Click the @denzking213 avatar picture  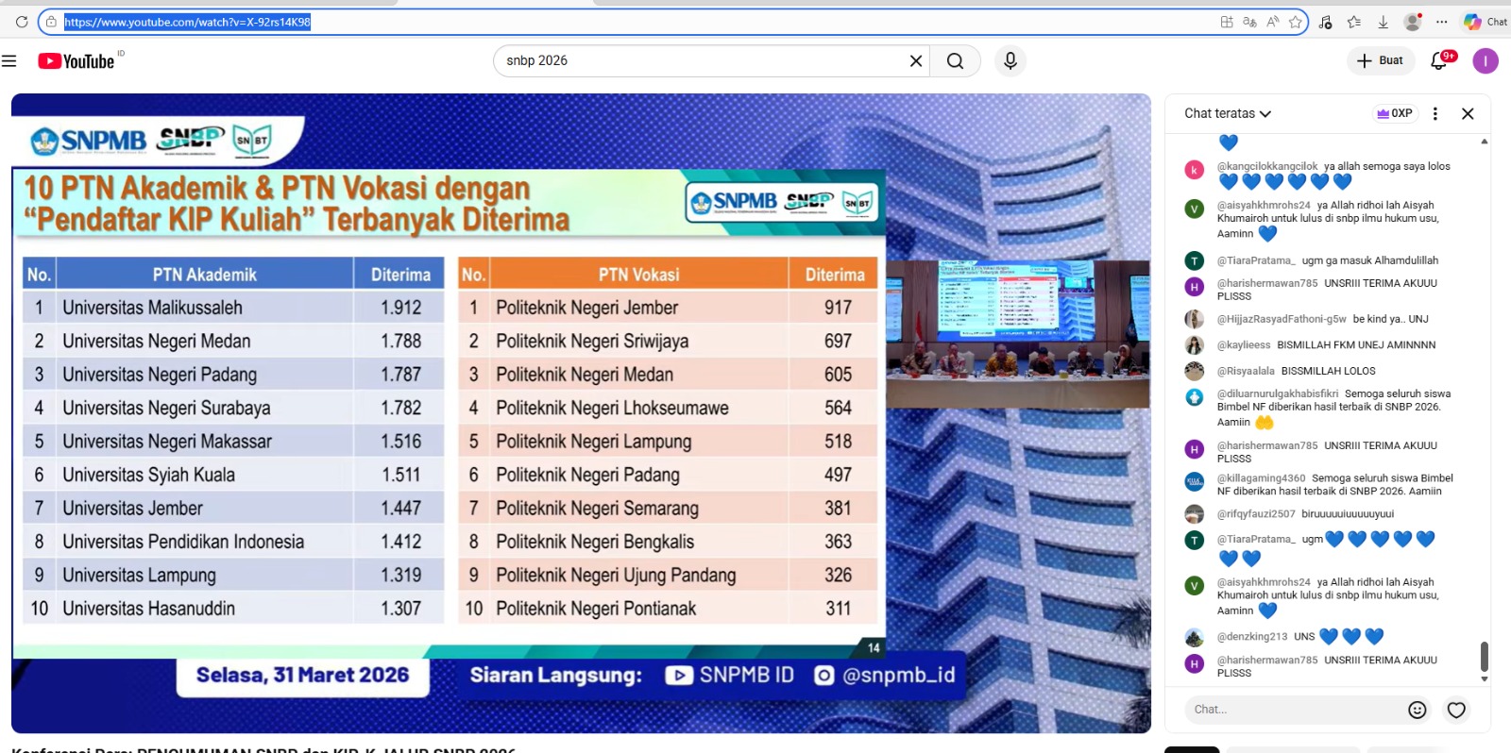pyautogui.click(x=1195, y=637)
